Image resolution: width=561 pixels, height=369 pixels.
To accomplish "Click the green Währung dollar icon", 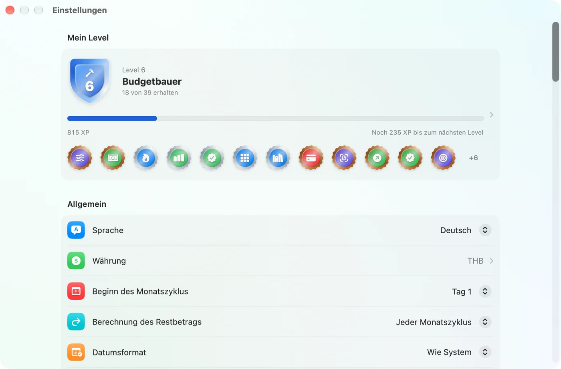I will pyautogui.click(x=76, y=260).
